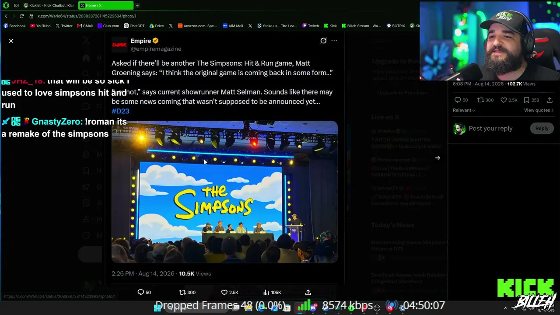560x315 pixels.
Task: Open the Twitch bookmark
Action: (x=311, y=26)
